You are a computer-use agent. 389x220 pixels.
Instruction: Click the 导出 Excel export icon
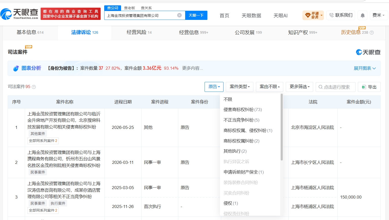[x=364, y=87]
